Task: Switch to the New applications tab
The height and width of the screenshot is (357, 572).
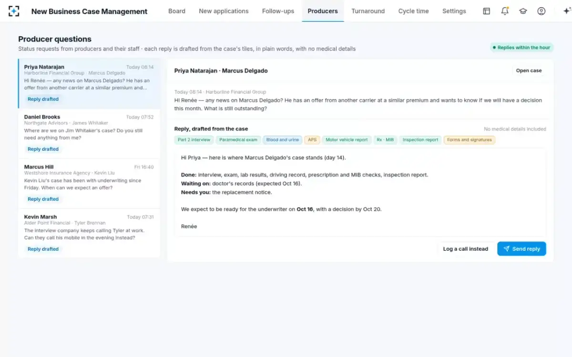Action: click(x=224, y=11)
